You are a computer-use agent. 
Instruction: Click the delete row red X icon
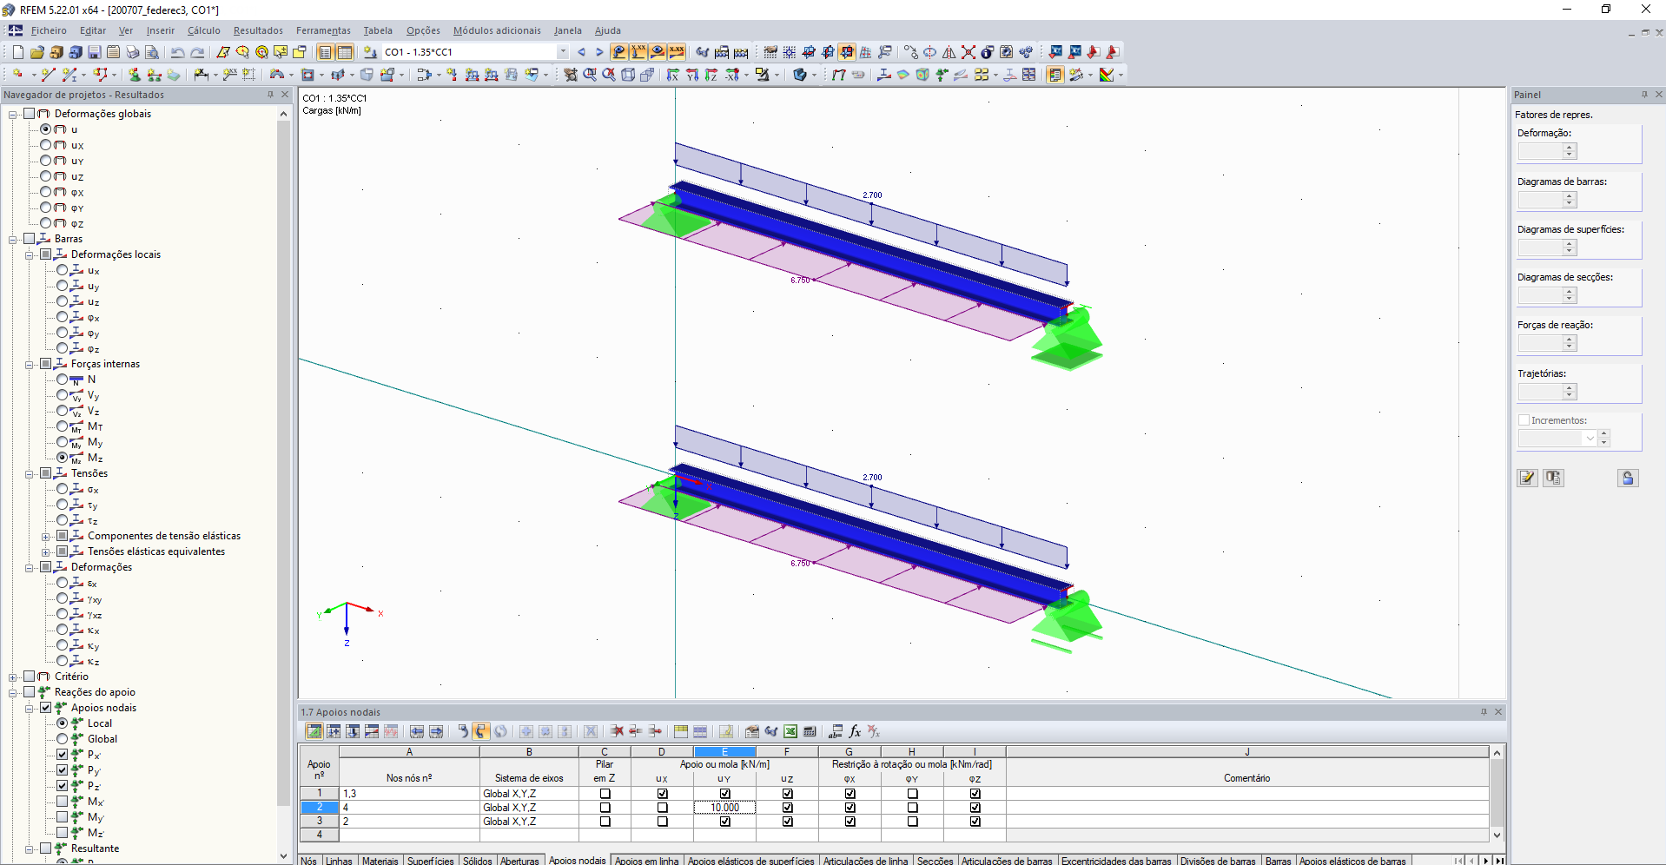pos(617,731)
